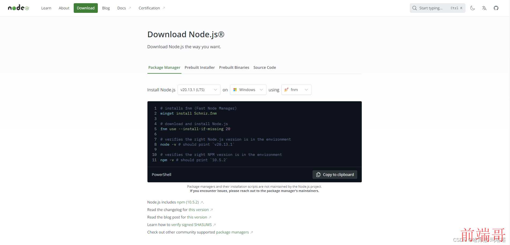510x245 pixels.
Task: Click the node -v code line
Action: pyautogui.click(x=197, y=145)
